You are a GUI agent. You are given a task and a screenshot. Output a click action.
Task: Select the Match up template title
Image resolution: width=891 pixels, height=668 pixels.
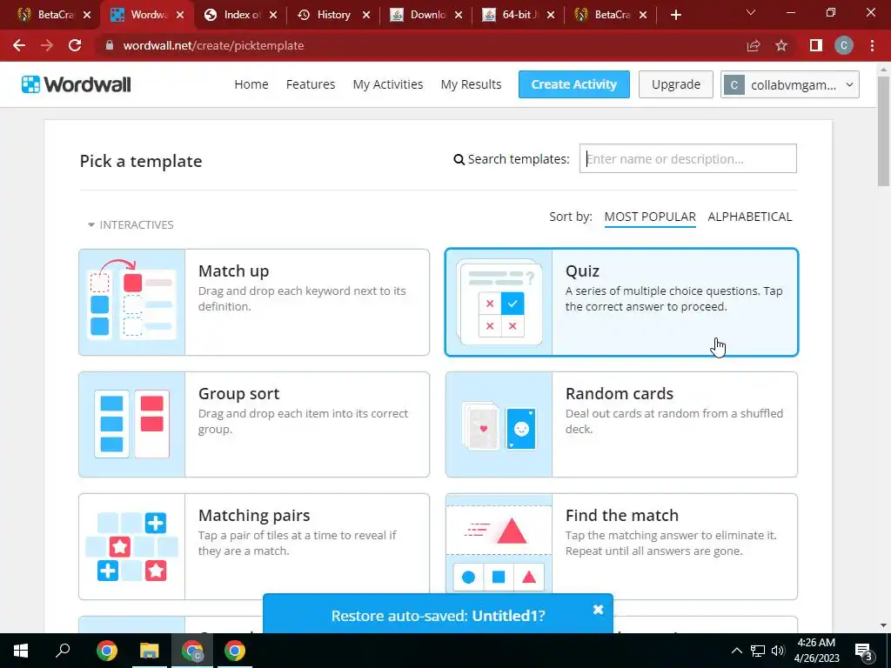[233, 271]
